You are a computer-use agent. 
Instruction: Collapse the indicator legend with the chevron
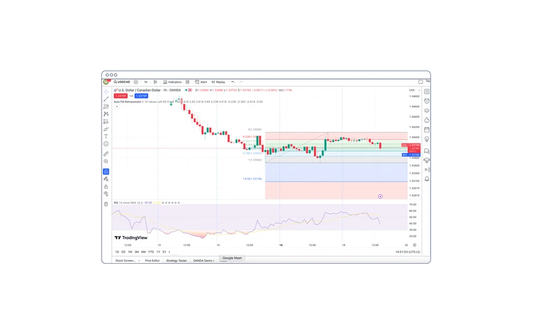point(117,107)
